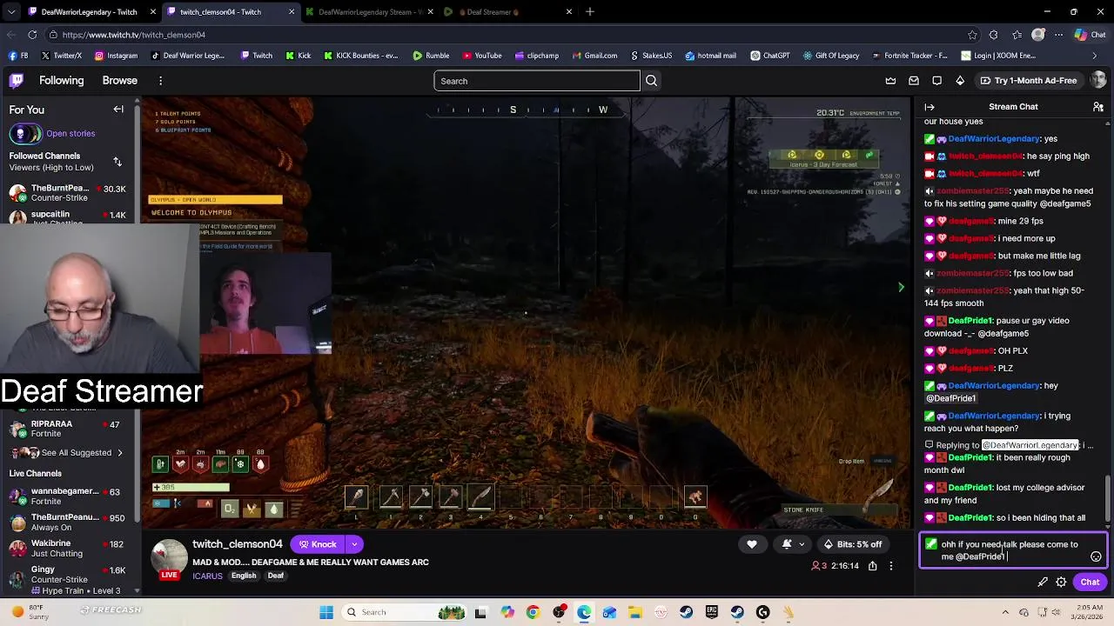Open Prime loot crown icon
Image resolution: width=1114 pixels, height=626 pixels.
click(x=890, y=81)
